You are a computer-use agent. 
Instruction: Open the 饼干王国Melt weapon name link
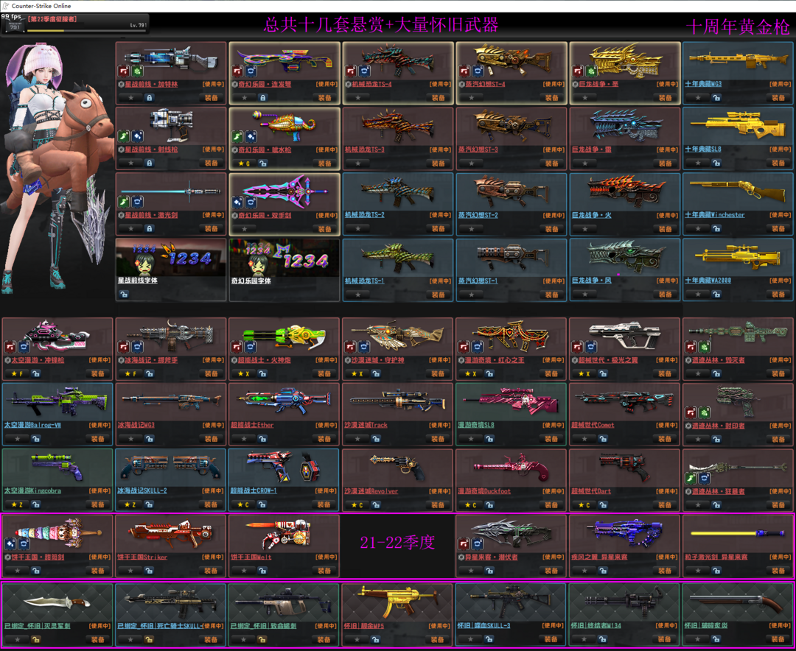pos(251,557)
